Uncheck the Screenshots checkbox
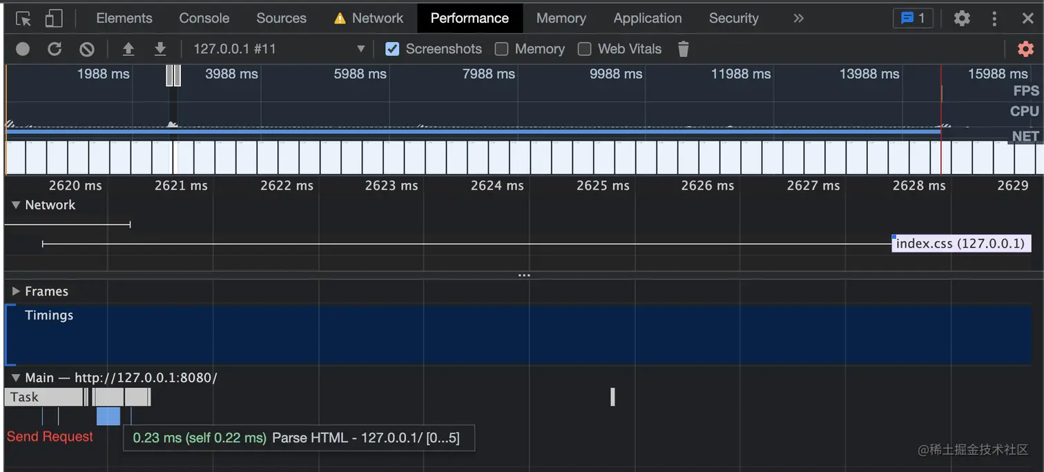The image size is (1044, 472). pos(392,49)
